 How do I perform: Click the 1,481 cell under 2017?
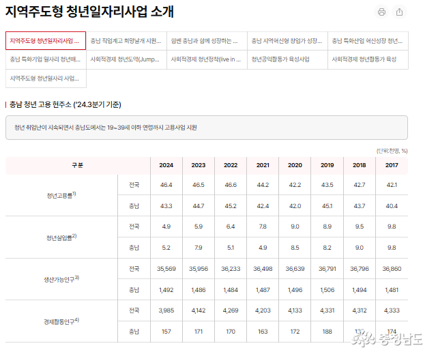pos(392,290)
